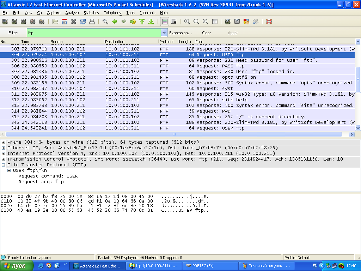
Task: Zoom out on packet text
Action: pyautogui.click(x=196, y=22)
